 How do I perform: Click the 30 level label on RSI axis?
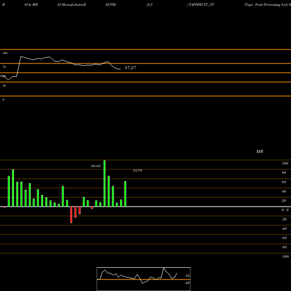point(4,86)
